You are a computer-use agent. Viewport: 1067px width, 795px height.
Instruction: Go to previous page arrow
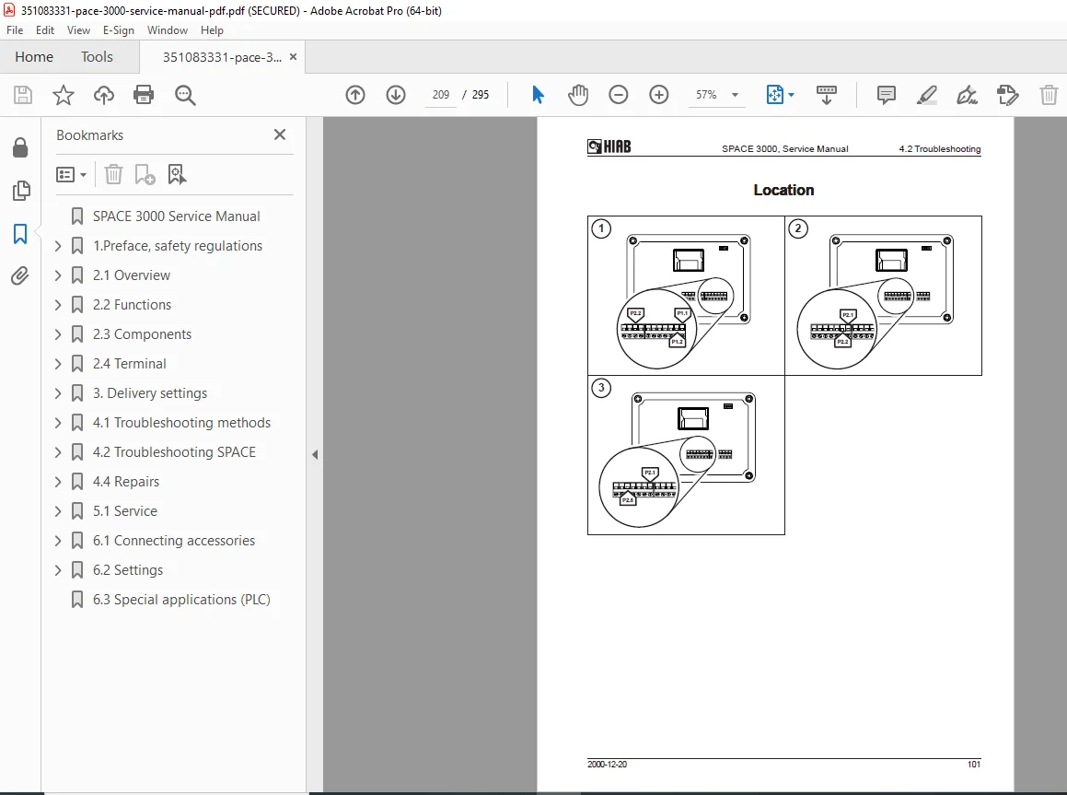(x=355, y=95)
